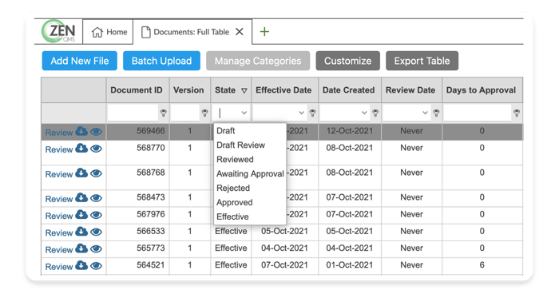Click the 01-Oct-2021 Date Created cell
The height and width of the screenshot is (294, 559).
[x=350, y=265]
